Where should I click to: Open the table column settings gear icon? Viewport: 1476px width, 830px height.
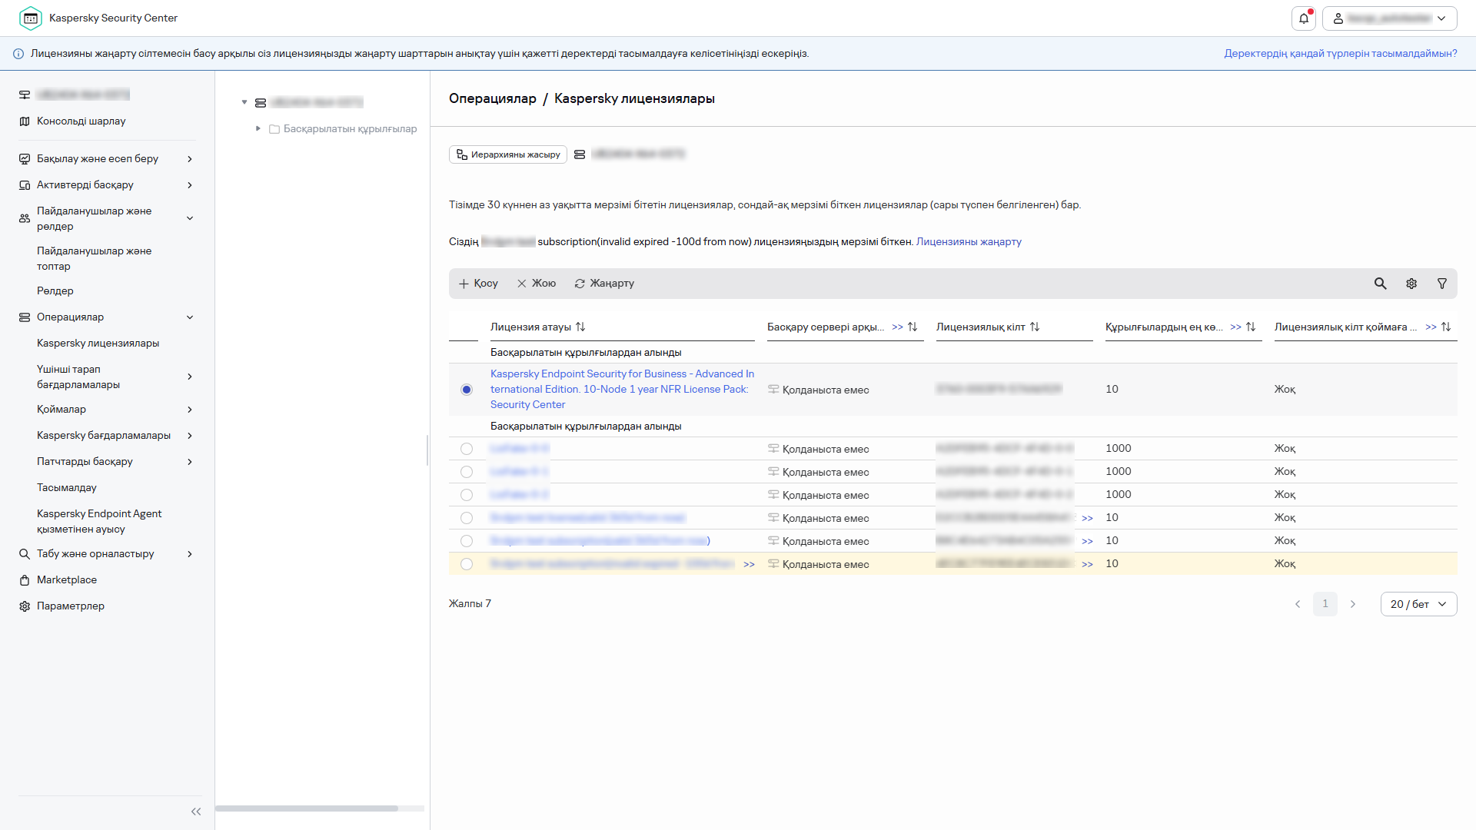tap(1411, 284)
